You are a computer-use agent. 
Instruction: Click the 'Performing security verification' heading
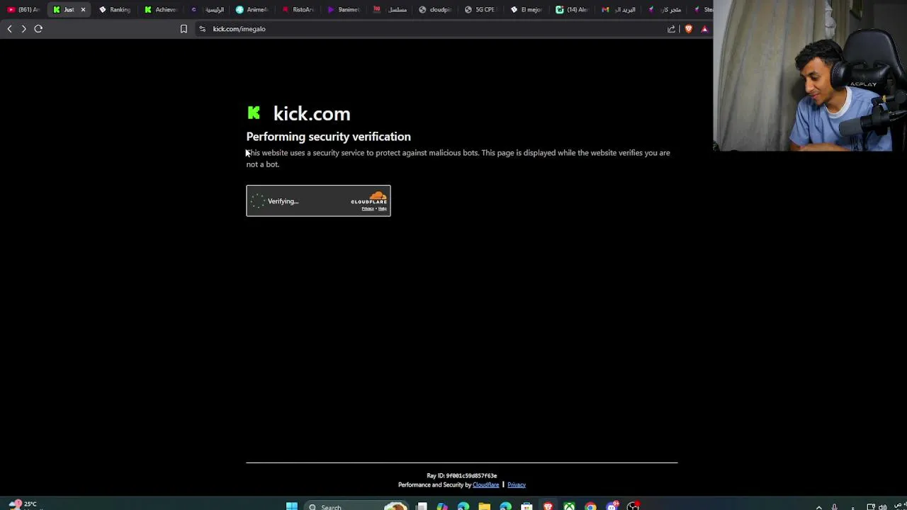(328, 137)
